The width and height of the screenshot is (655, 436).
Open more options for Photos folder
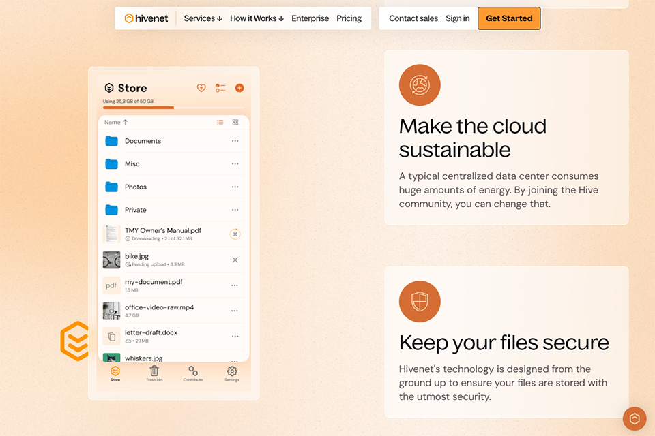point(235,187)
